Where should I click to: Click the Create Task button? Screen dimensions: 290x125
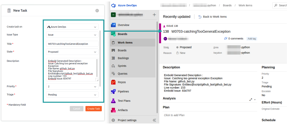[94, 109]
